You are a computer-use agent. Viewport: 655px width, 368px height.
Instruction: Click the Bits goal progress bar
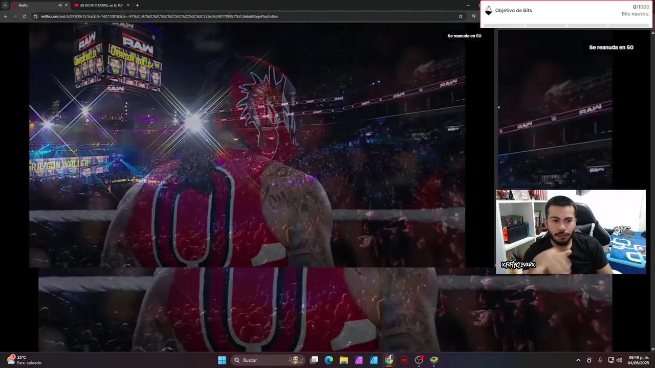566,25
